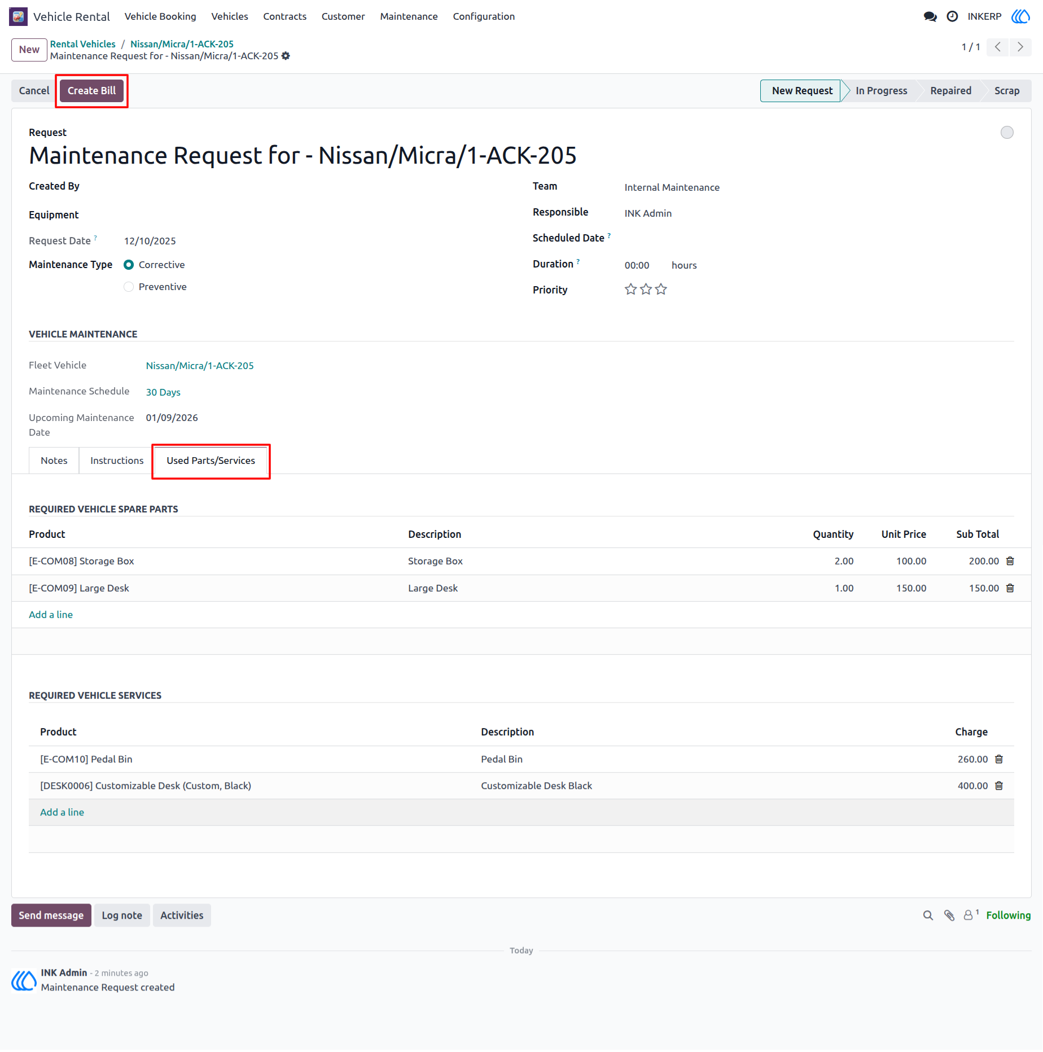
Task: Open the Request Date picker
Action: click(x=150, y=241)
